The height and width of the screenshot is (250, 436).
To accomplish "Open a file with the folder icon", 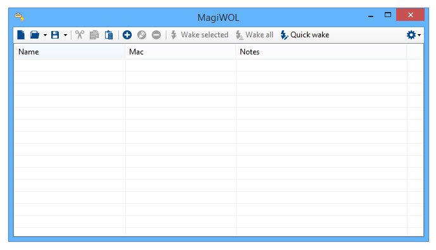I will coord(35,35).
